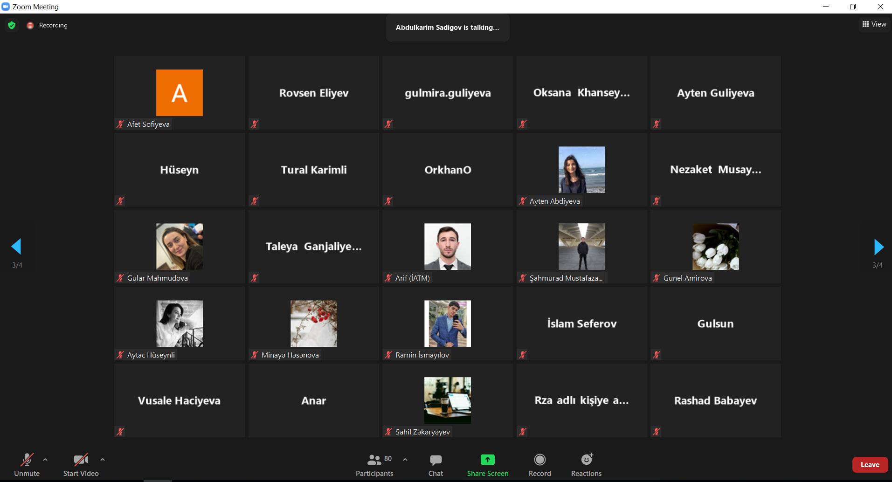Screen dimensions: 892x482
Task: Click Ayten Guliyeva's muted mic icon
Action: click(x=657, y=124)
